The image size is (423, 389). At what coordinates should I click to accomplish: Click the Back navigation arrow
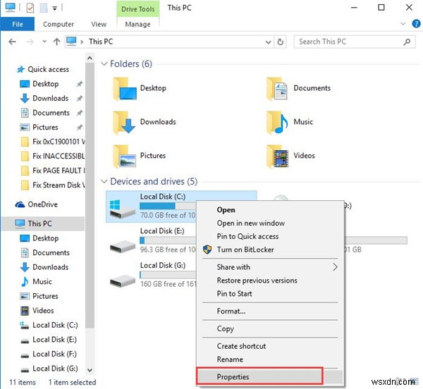(x=12, y=42)
